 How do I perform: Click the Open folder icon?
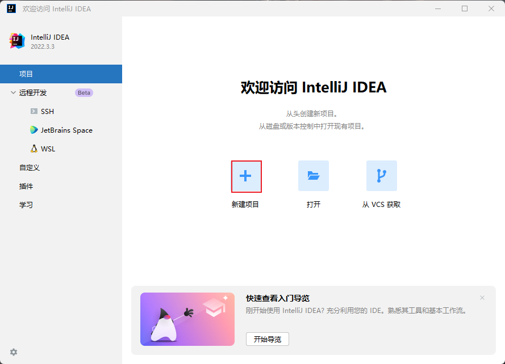click(x=314, y=176)
